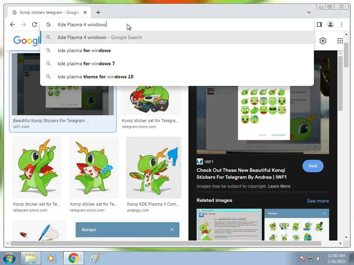
Task: Click search icon beside 'kde plasma for windows 7'
Action: point(48,63)
